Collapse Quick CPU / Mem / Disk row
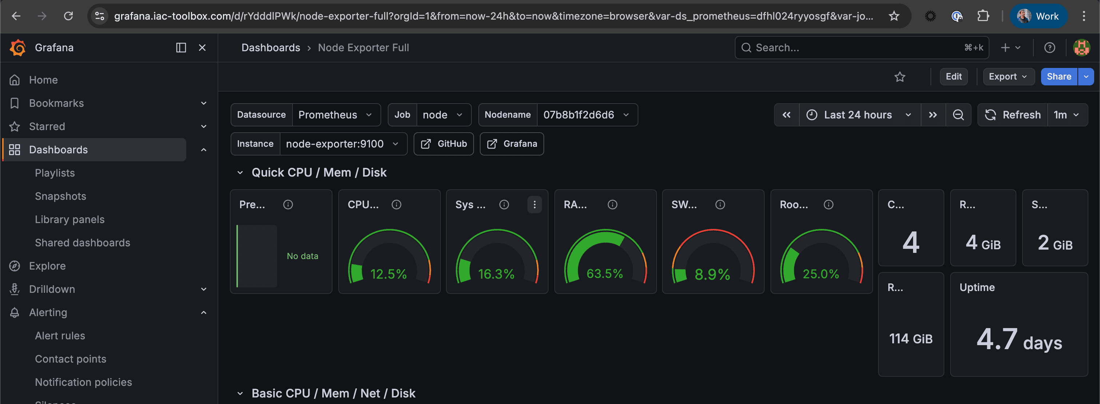The image size is (1100, 404). tap(240, 172)
